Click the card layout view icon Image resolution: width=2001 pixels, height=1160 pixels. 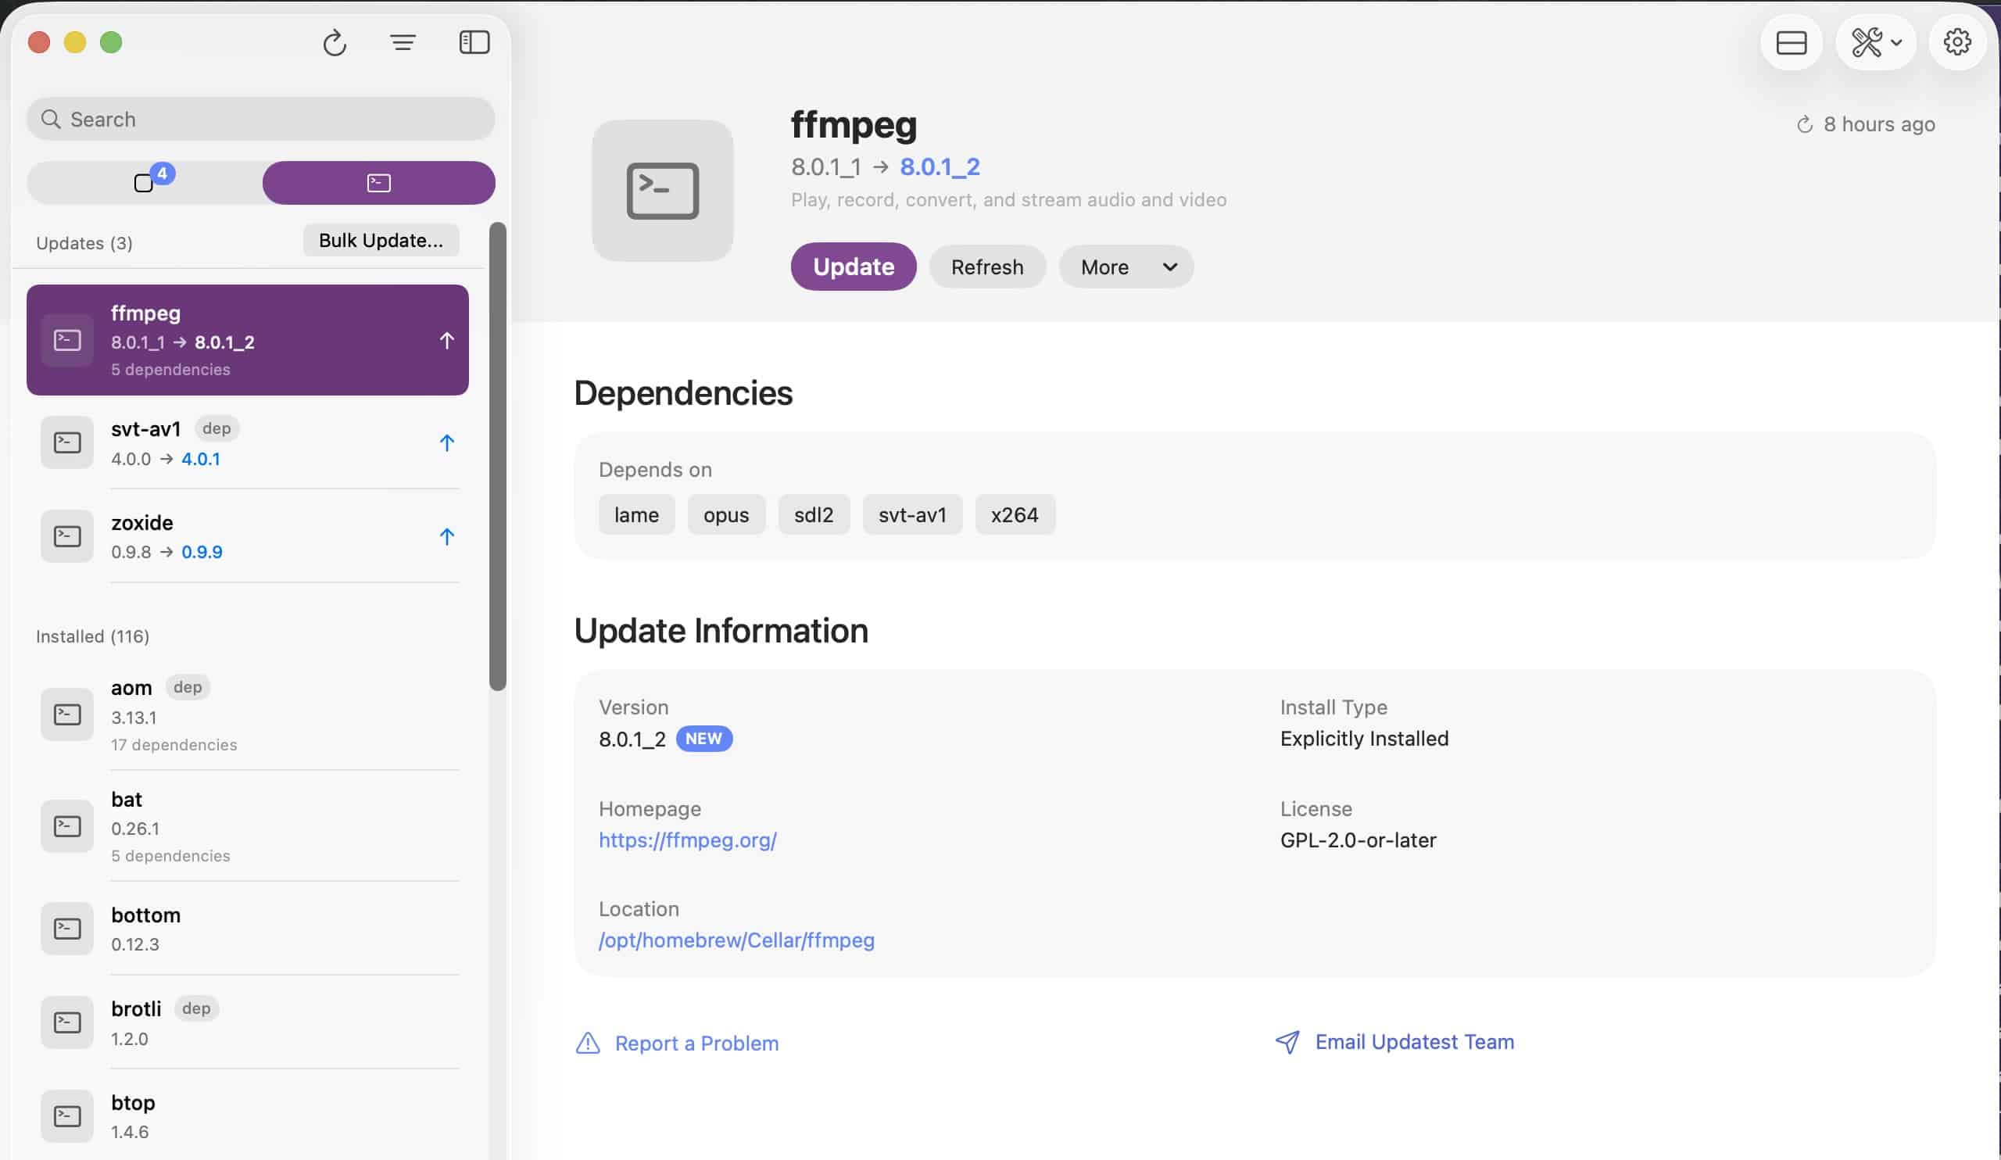tap(1791, 43)
